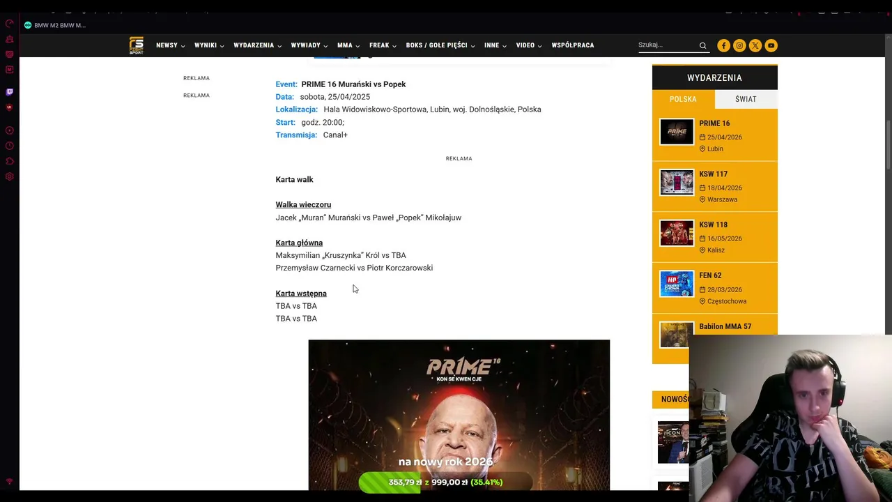Screen dimensions: 892x502
Task: Open the WSPÓŁPRACA menu item
Action: click(x=573, y=45)
